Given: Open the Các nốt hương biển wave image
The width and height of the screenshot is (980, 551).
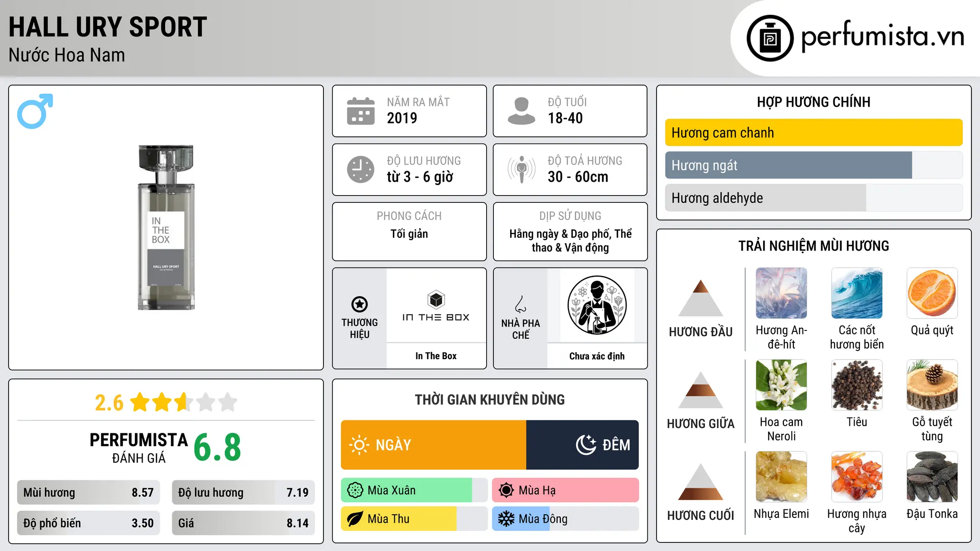Looking at the screenshot, I should [857, 293].
